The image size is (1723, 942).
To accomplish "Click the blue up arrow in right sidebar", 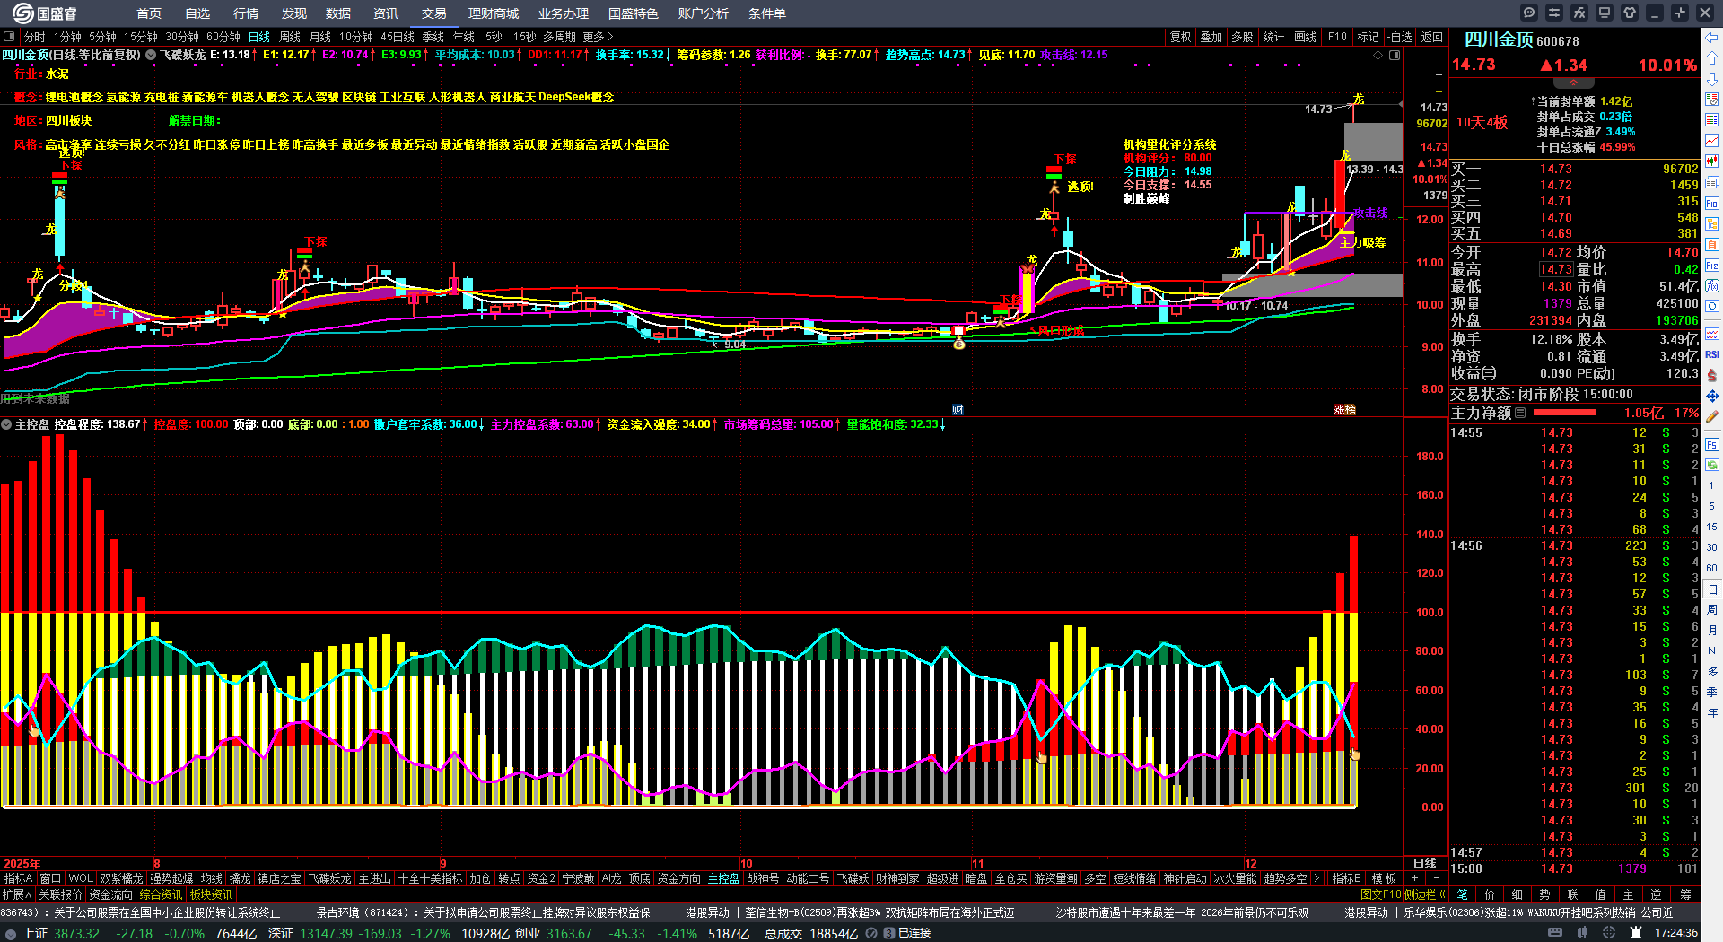I will coord(1712,58).
